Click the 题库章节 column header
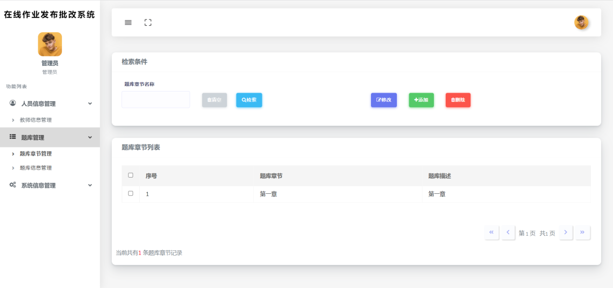This screenshot has height=288, width=613. [272, 176]
